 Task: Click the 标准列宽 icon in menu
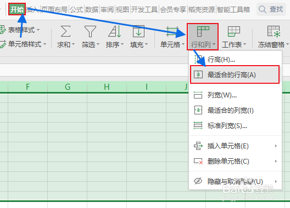[198, 125]
